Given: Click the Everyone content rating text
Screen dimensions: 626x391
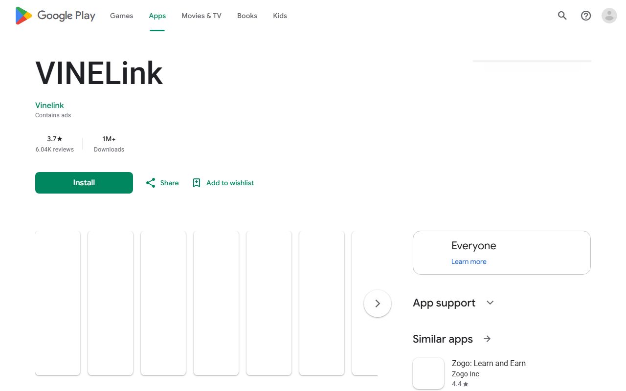Looking at the screenshot, I should pyautogui.click(x=474, y=246).
